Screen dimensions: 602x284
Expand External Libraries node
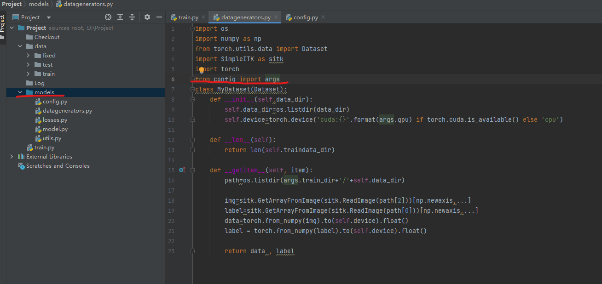tap(12, 157)
